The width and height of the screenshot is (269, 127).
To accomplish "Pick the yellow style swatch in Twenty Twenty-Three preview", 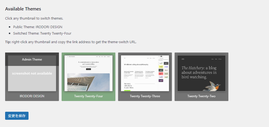I will pyautogui.click(x=161, y=67).
